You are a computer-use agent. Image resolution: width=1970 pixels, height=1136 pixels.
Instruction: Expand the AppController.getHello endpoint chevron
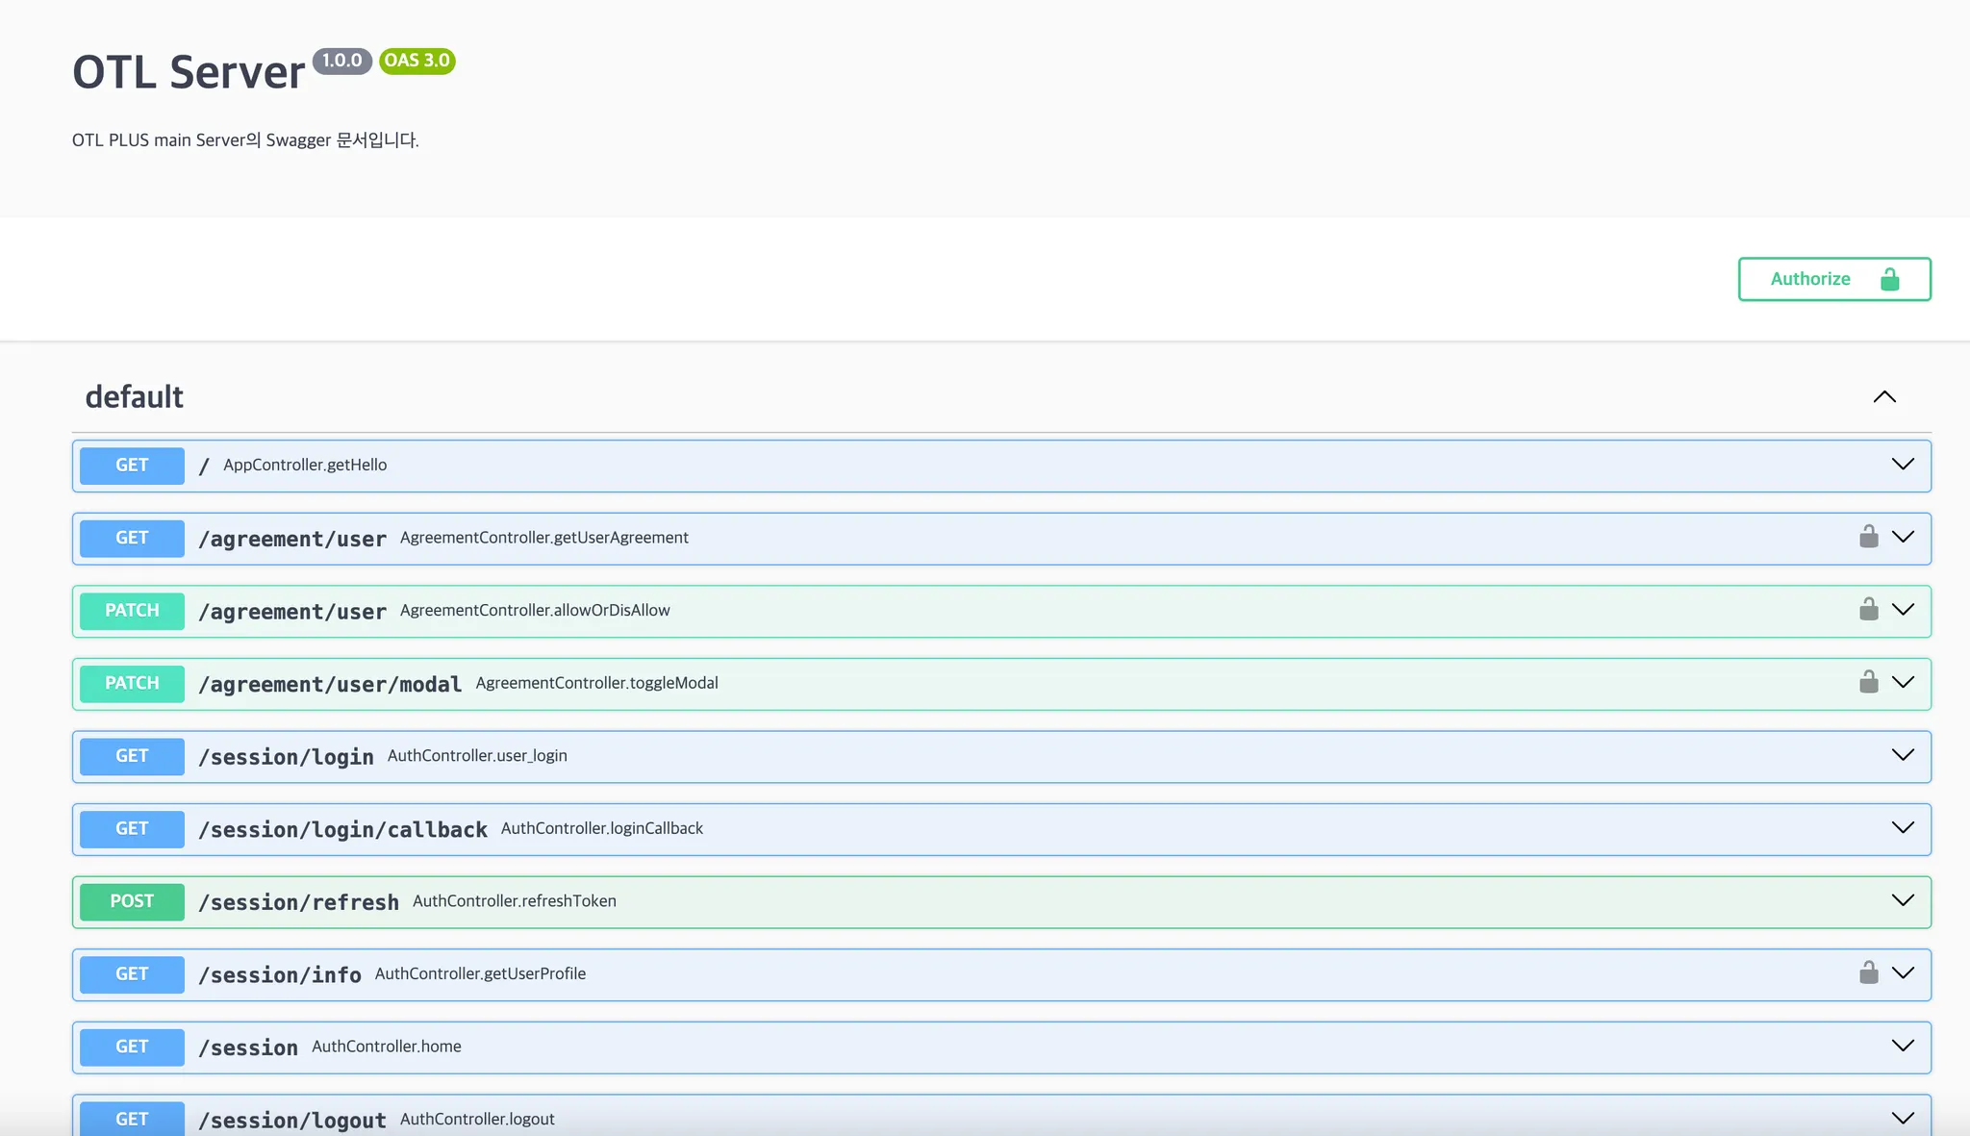(1902, 465)
